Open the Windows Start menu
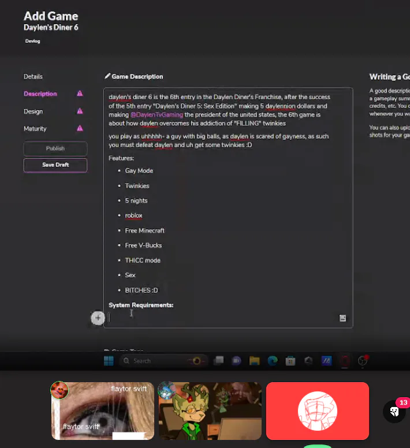Viewport: 410px width, 448px height. [109, 361]
